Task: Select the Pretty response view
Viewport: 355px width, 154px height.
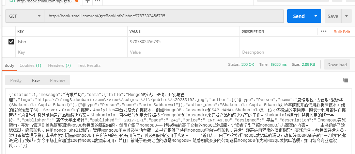Action: pos(16,80)
